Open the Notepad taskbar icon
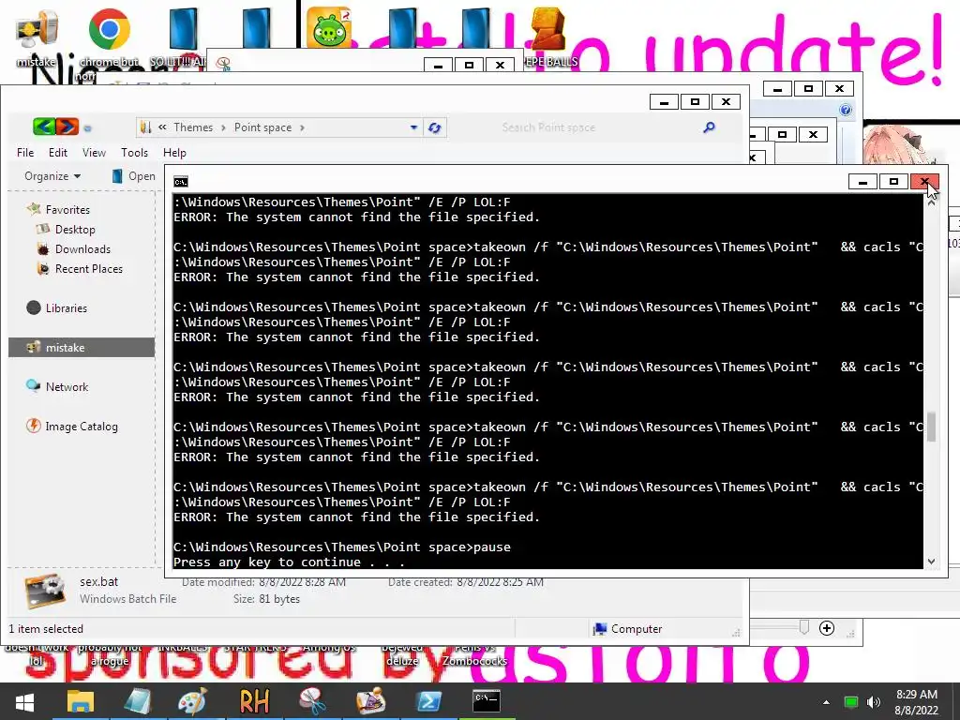 [x=137, y=701]
